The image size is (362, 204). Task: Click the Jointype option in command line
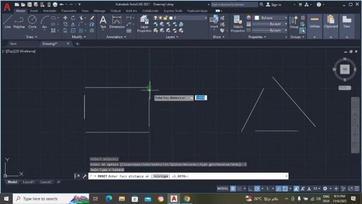click(161, 176)
